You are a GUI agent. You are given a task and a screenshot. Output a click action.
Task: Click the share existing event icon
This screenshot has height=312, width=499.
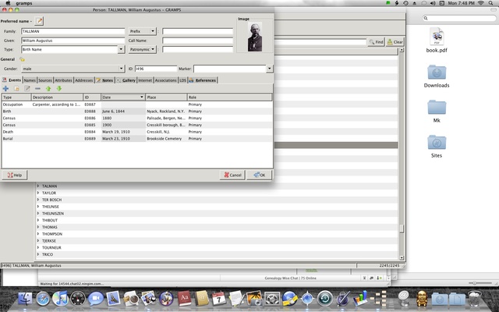click(16, 89)
